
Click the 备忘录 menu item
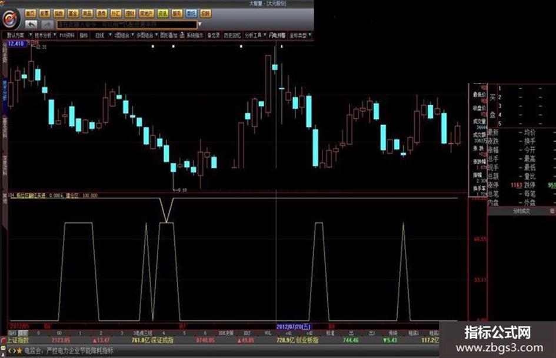214,35
